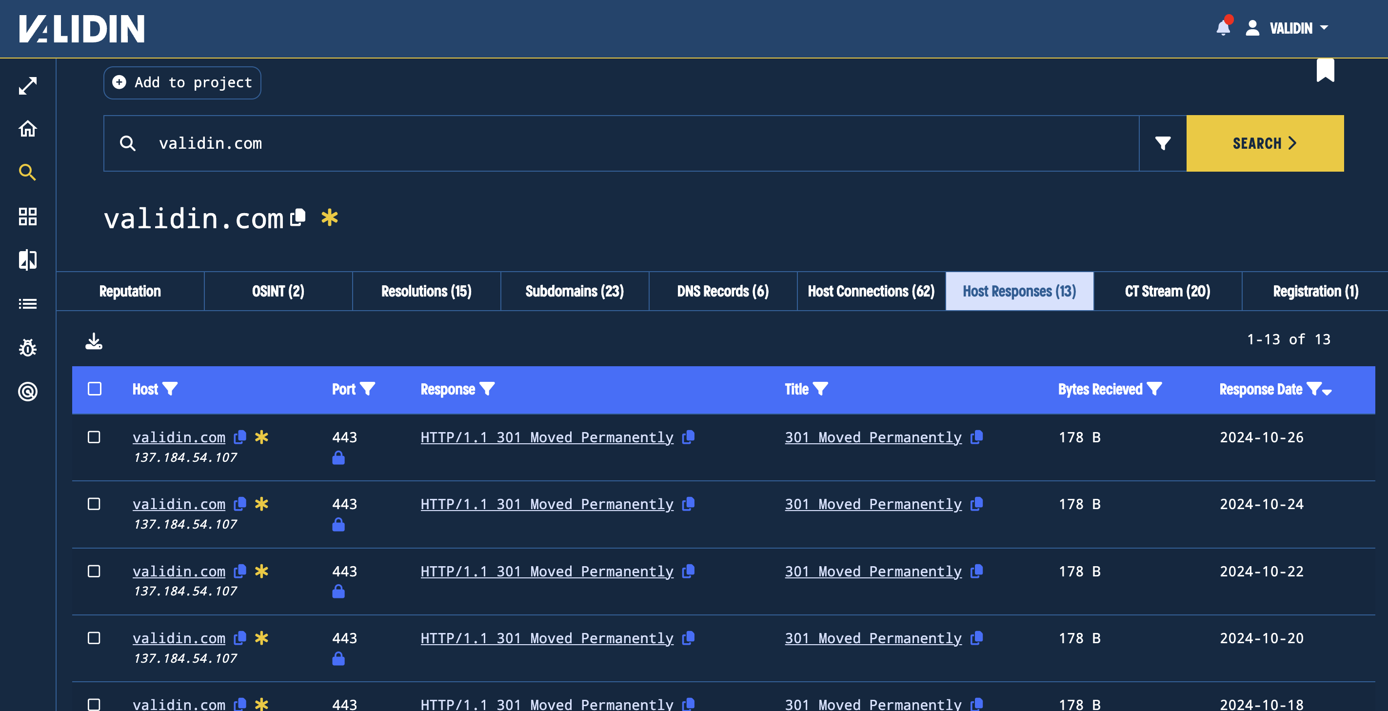Check the 2024-10-24 row checkbox

tap(94, 504)
